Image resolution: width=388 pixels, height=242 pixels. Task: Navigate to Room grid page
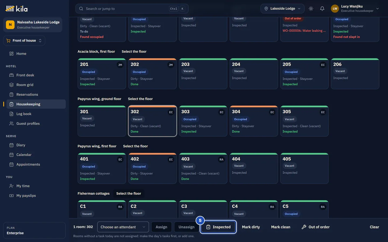point(36,85)
